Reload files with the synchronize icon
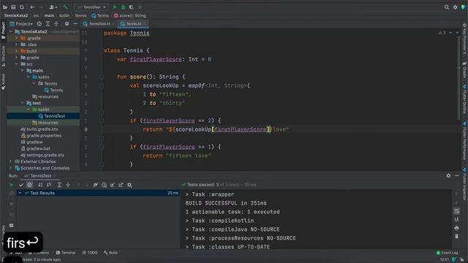 (22, 7)
